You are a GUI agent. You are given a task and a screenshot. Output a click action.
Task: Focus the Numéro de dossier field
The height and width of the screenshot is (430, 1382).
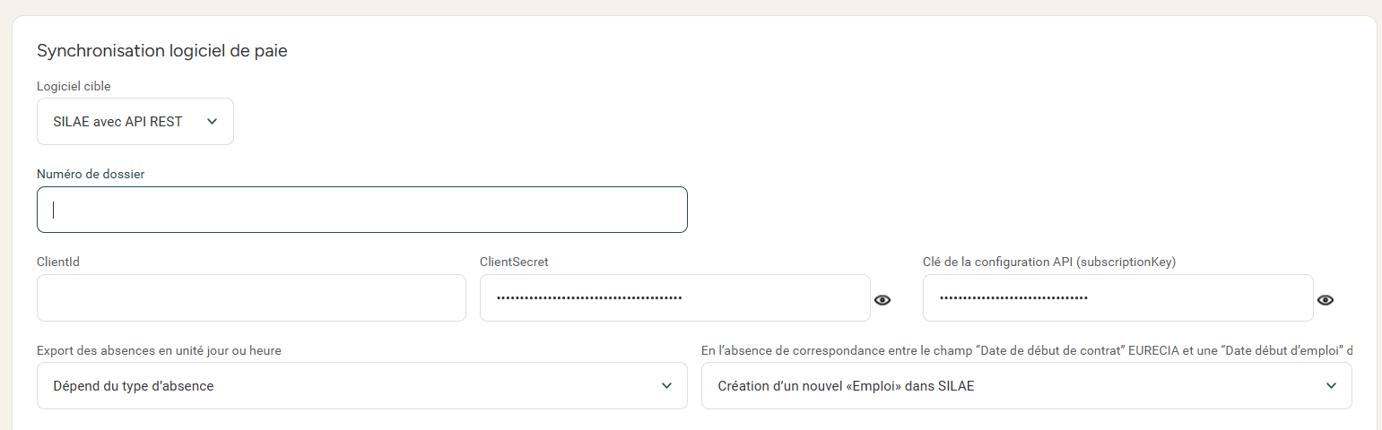tap(362, 210)
